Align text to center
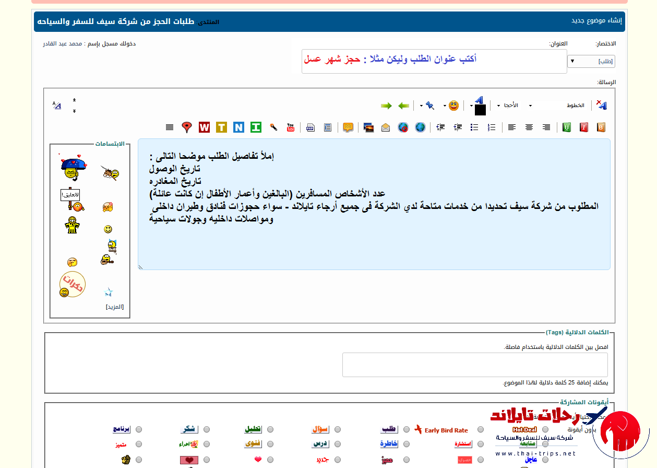The height and width of the screenshot is (468, 657). pyautogui.click(x=529, y=127)
